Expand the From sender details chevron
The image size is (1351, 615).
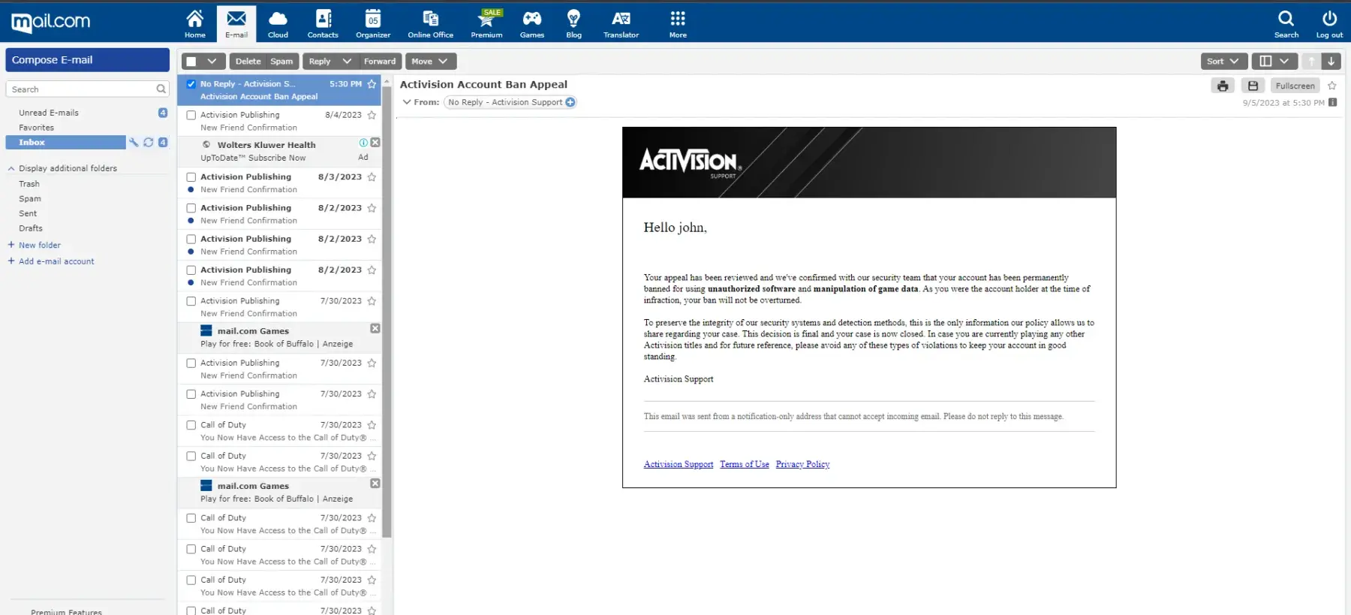(407, 102)
